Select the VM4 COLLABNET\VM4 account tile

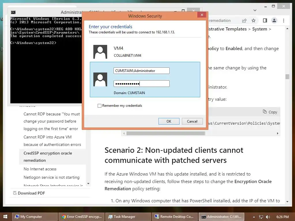[x=145, y=52]
